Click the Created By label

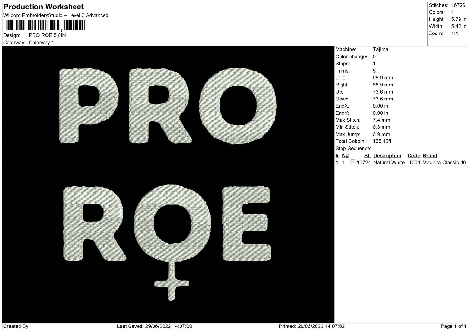coord(16,326)
